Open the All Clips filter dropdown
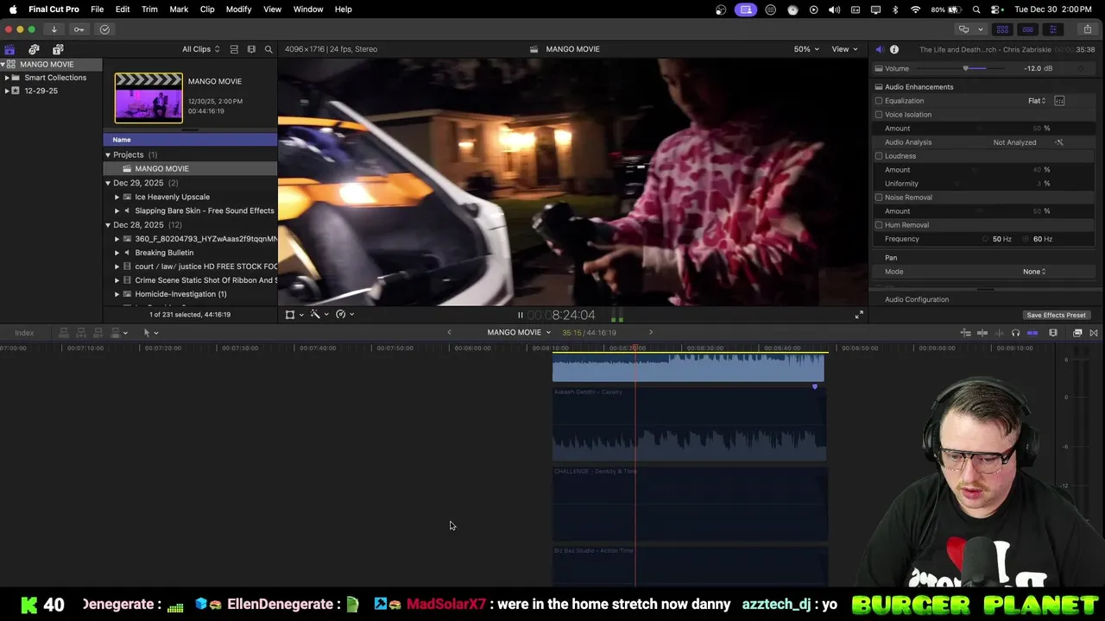Viewport: 1105px width, 621px height. [200, 49]
